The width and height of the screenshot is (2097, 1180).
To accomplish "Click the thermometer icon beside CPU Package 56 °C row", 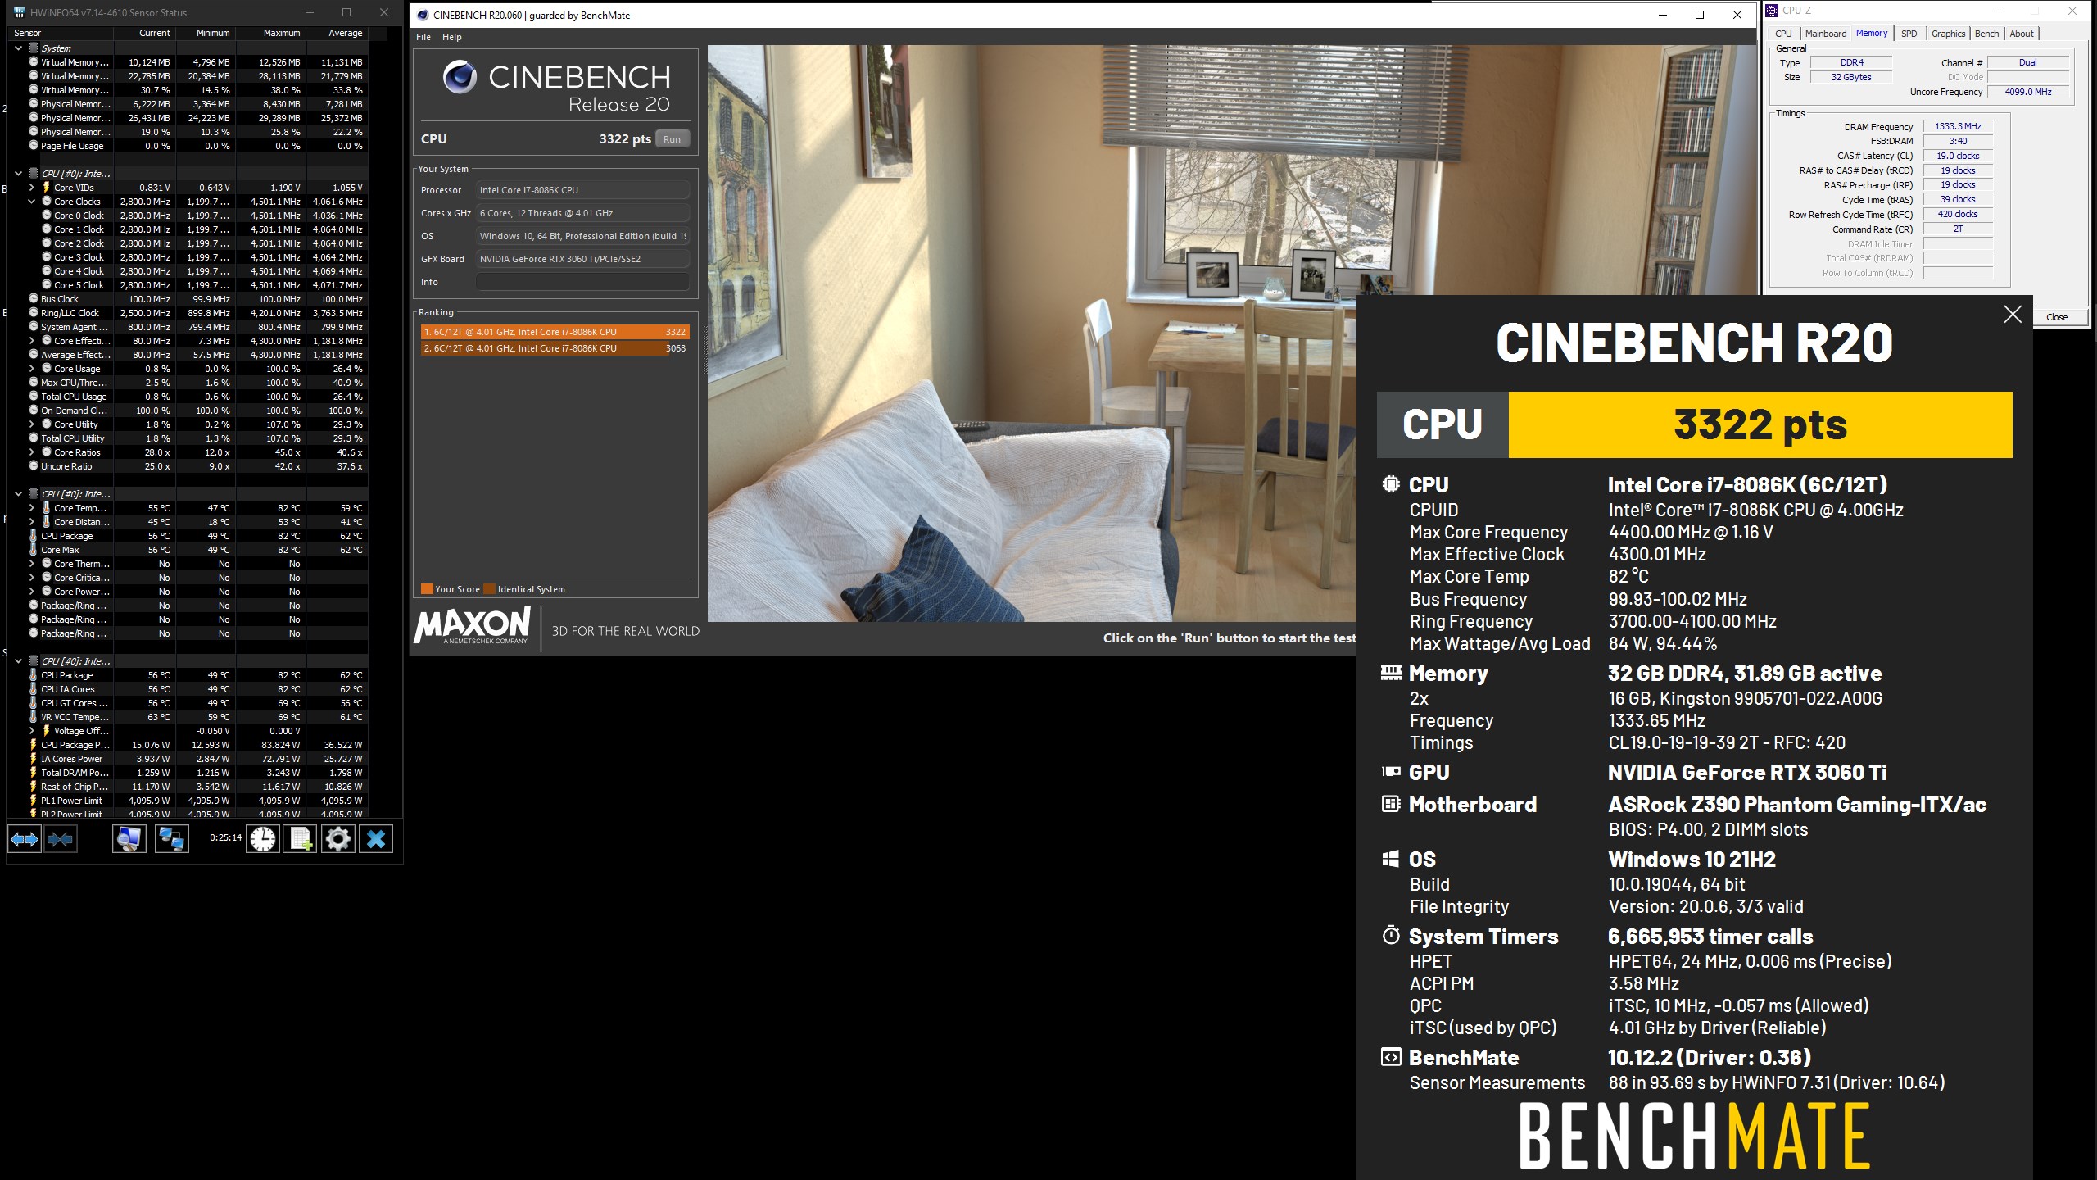I will [34, 536].
